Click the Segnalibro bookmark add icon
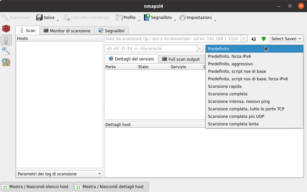The width and height of the screenshot is (307, 192). pos(147,17)
